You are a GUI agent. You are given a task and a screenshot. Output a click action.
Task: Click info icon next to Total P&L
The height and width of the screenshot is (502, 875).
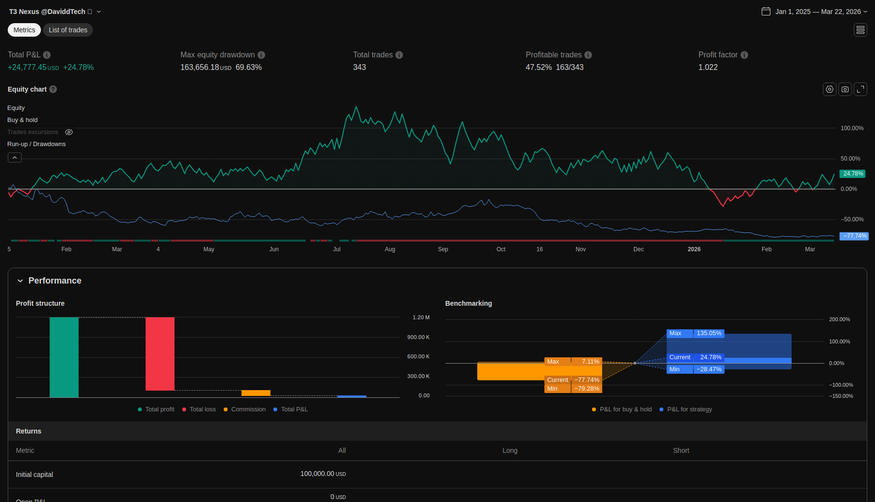click(47, 55)
